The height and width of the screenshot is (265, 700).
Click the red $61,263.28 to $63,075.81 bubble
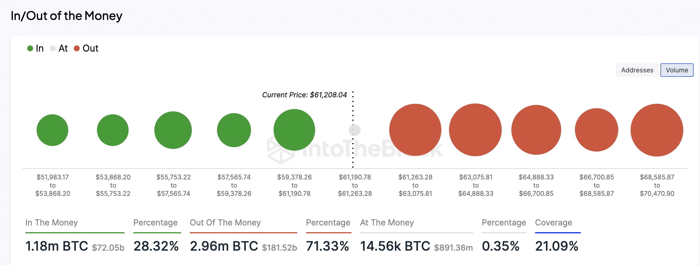(415, 130)
